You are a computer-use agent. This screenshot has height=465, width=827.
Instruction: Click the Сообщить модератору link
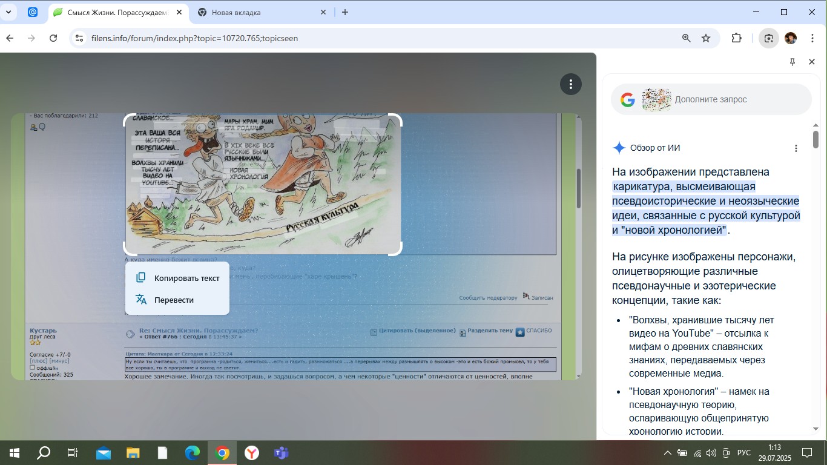tap(488, 297)
